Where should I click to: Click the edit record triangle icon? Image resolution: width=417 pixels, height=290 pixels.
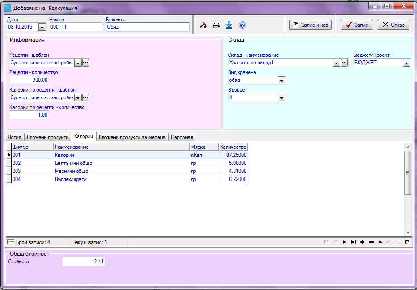[x=380, y=242]
